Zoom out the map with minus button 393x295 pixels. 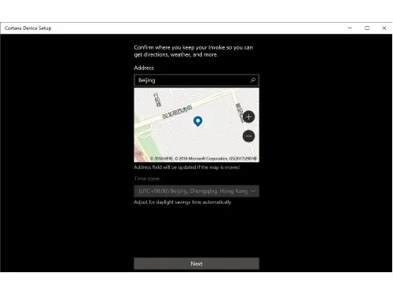coord(248,136)
